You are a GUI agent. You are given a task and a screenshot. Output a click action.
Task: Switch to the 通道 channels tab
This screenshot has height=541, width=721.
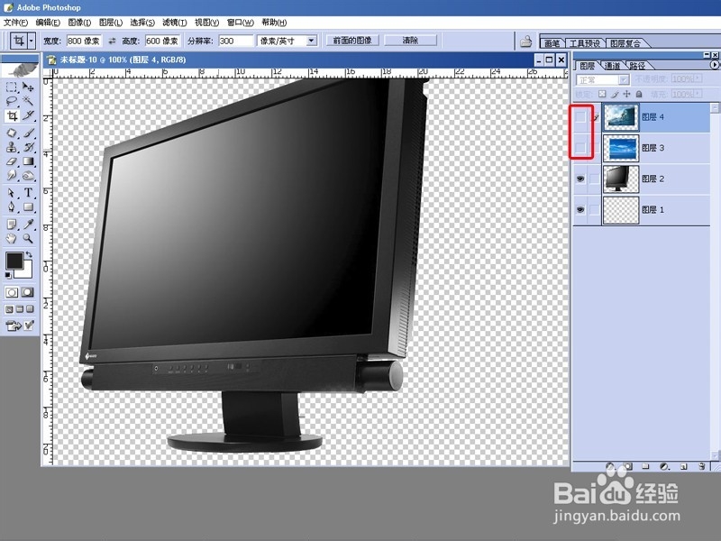[x=611, y=66]
